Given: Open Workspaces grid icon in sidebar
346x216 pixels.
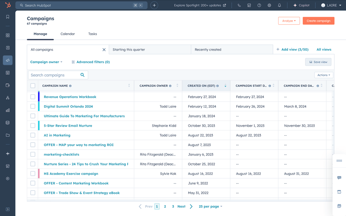Looking at the screenshot, I should [8, 35].
